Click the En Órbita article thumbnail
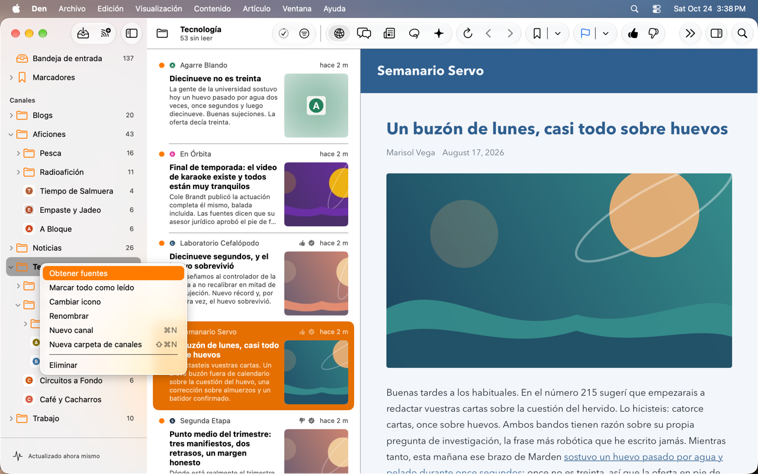758x474 pixels. (316, 194)
